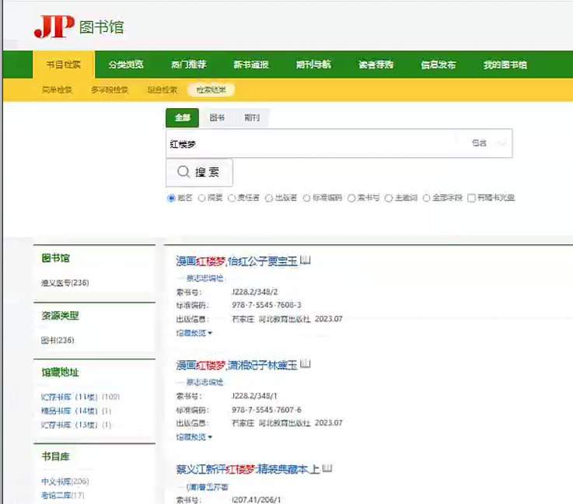Click the search box containing 红楼梦
573x504 pixels.
311,143
